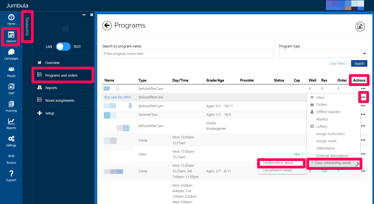
Task: Click the back arrow beside Programs
Action: click(107, 26)
